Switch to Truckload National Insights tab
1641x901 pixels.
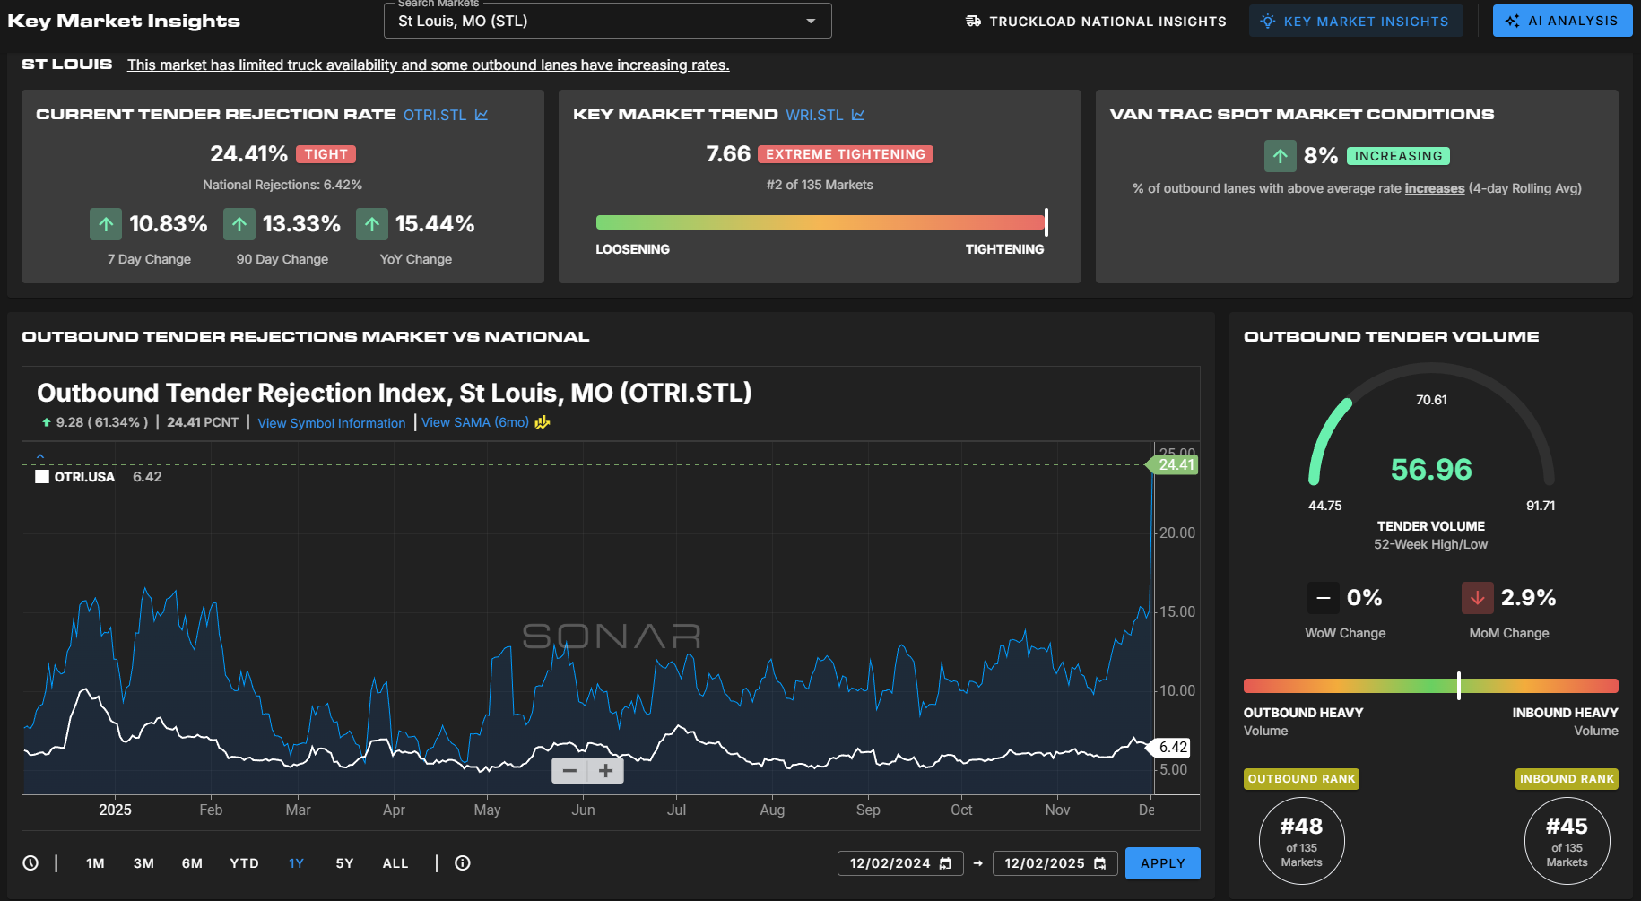pyautogui.click(x=1096, y=21)
